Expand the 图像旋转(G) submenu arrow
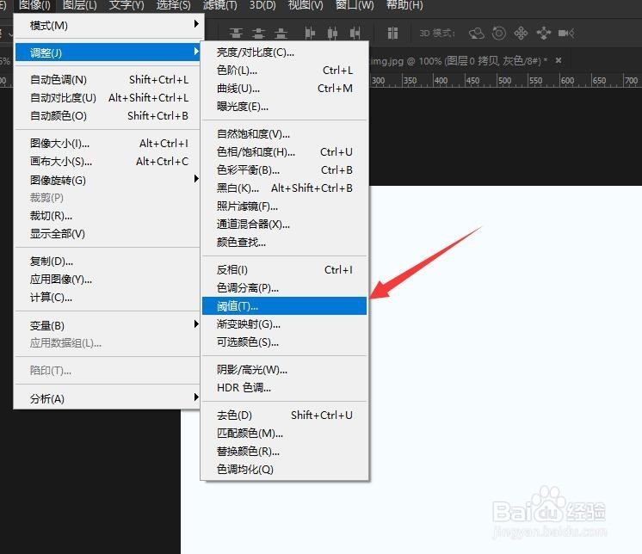 click(x=196, y=179)
